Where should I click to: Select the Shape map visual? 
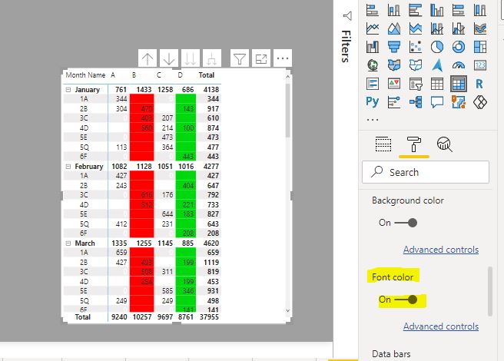(416, 65)
